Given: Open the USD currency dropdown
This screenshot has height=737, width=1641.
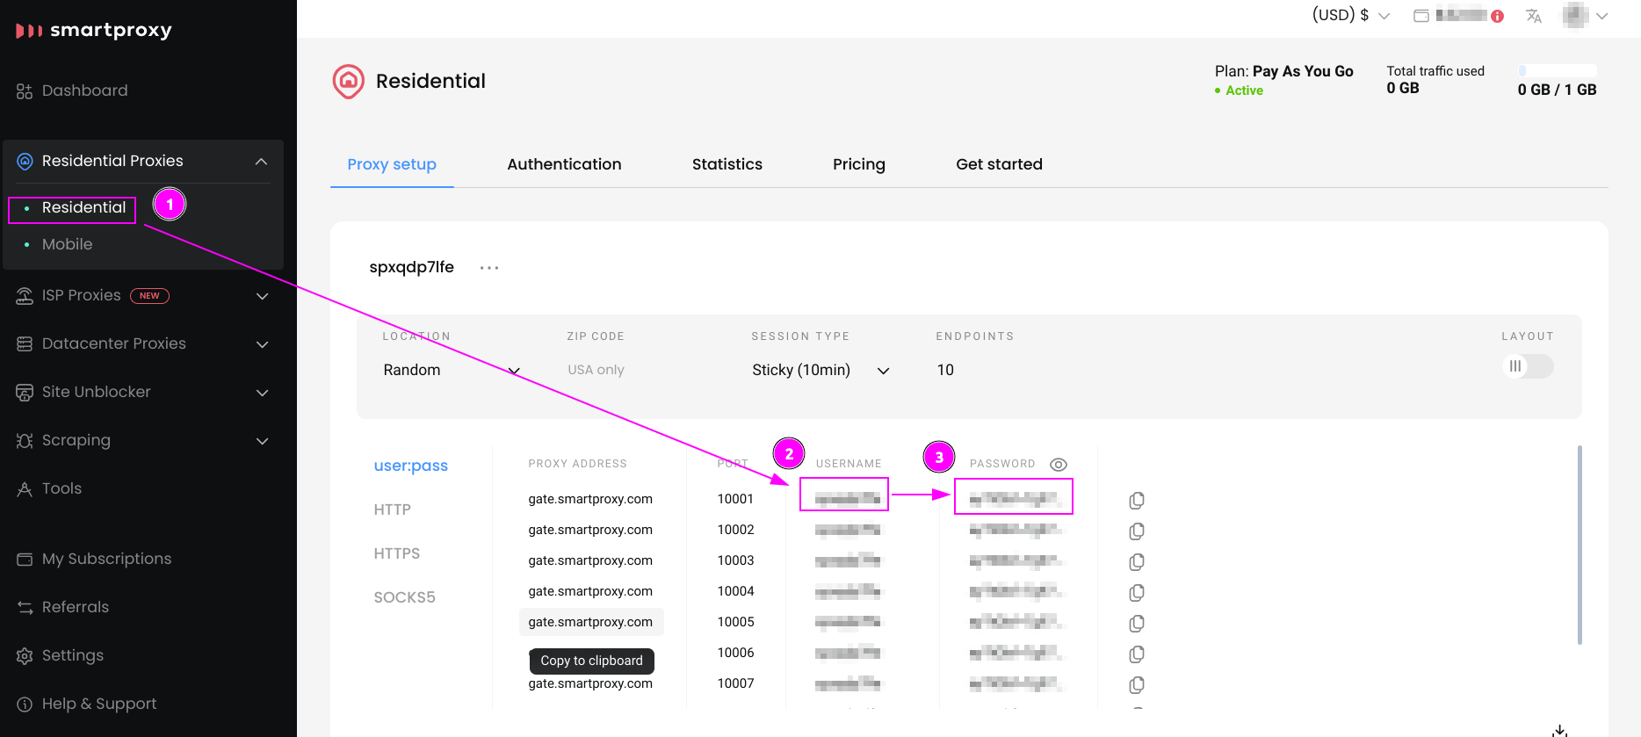Looking at the screenshot, I should click(x=1351, y=15).
